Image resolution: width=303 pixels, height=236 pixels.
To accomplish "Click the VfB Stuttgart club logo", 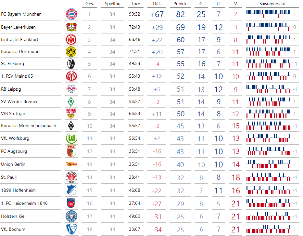I will click(72, 114).
